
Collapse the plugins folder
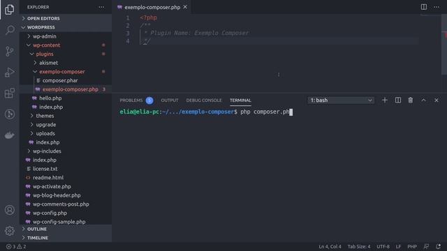click(x=45, y=54)
